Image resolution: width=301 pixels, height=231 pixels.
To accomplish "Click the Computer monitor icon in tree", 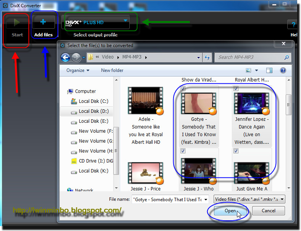I will (70, 91).
